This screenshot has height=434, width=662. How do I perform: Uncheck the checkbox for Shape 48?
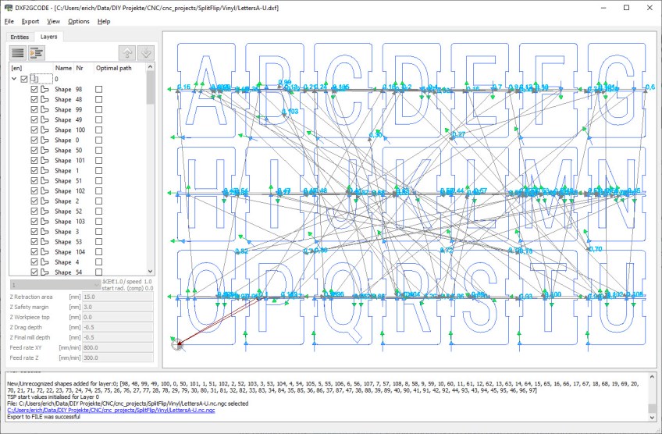pos(34,100)
